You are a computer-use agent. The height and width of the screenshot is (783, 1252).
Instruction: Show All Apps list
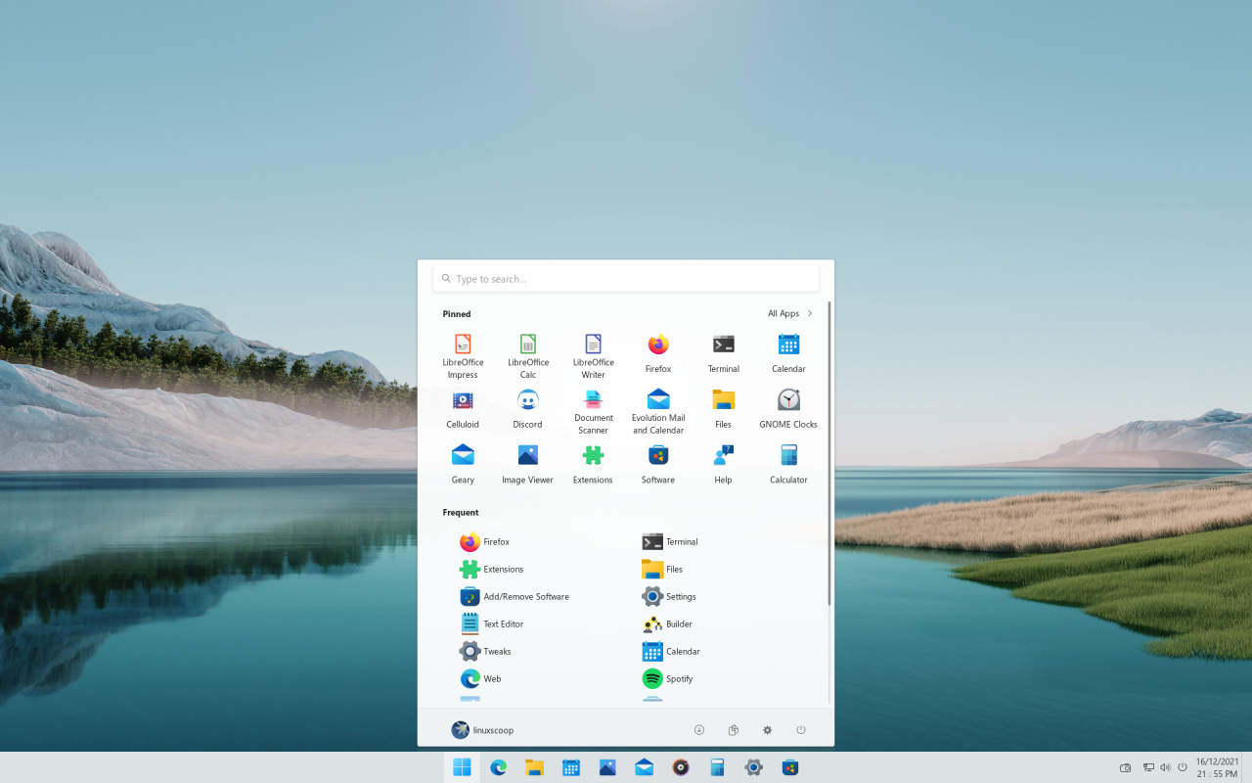[x=790, y=313]
